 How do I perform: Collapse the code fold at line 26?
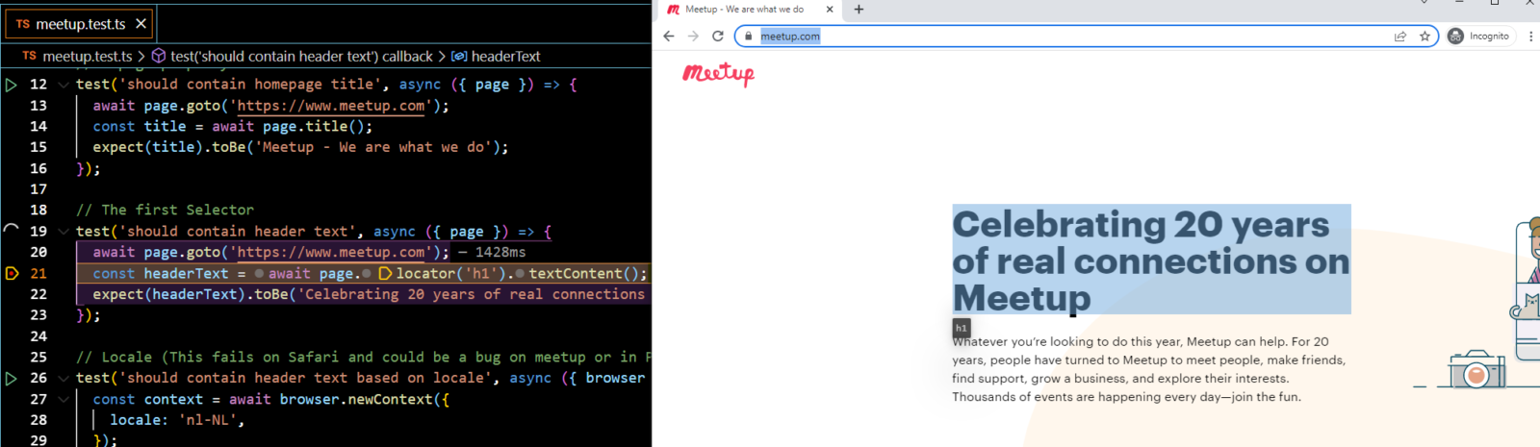(x=64, y=378)
